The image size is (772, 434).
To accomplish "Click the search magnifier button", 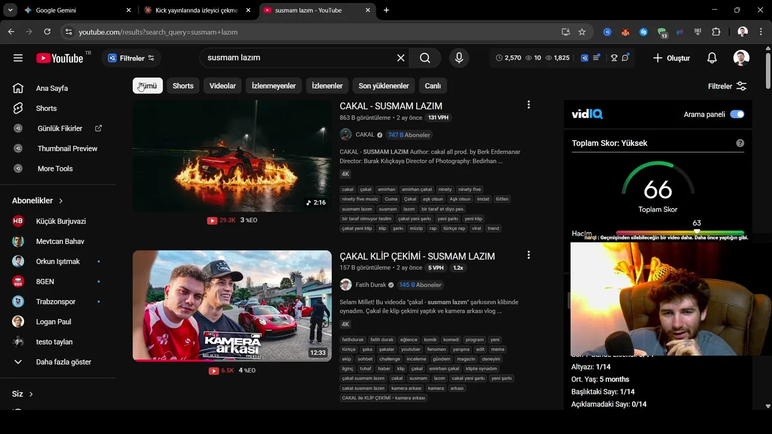I will pos(425,58).
